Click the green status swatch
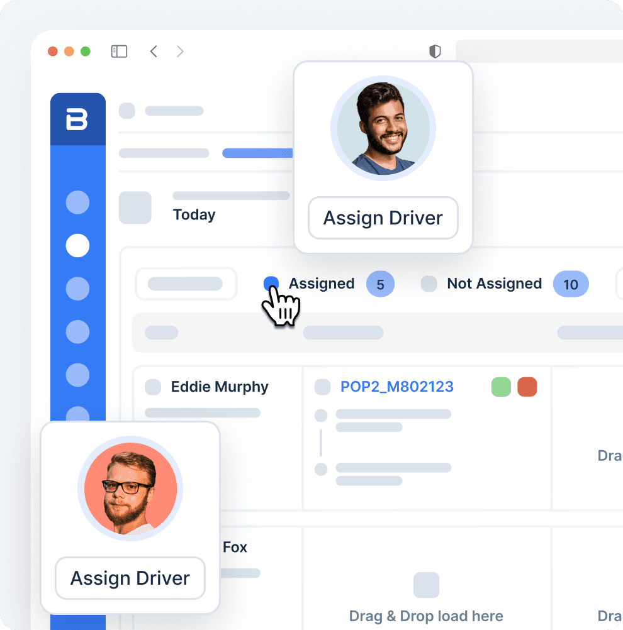The image size is (623, 630). pyautogui.click(x=501, y=387)
